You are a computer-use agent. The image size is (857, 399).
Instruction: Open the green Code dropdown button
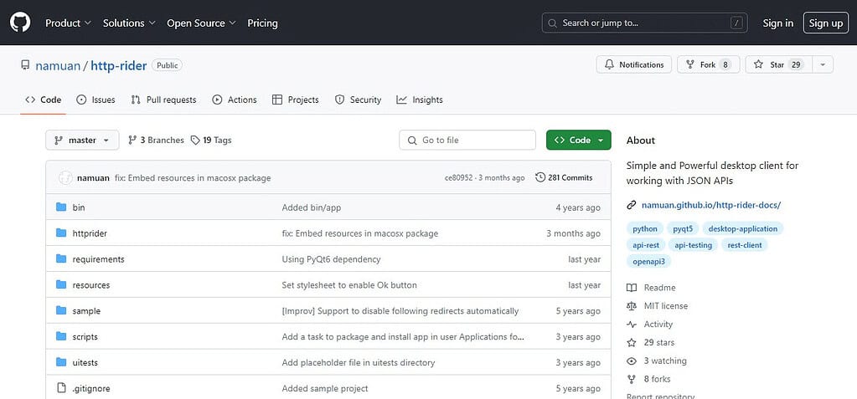578,141
